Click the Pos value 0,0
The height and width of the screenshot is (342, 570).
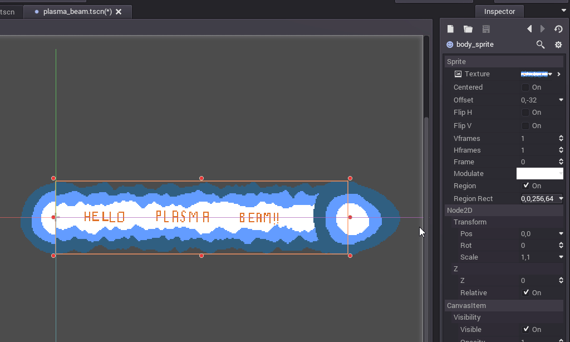pos(525,234)
